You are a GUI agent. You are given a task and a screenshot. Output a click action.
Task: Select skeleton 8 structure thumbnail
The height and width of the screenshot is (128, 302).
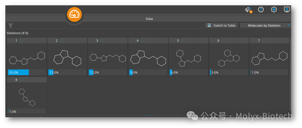pos(27,97)
